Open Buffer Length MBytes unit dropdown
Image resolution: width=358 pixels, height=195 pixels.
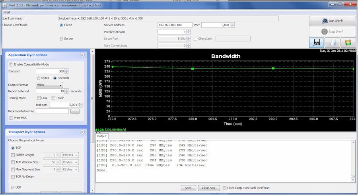pyautogui.click(x=70, y=155)
